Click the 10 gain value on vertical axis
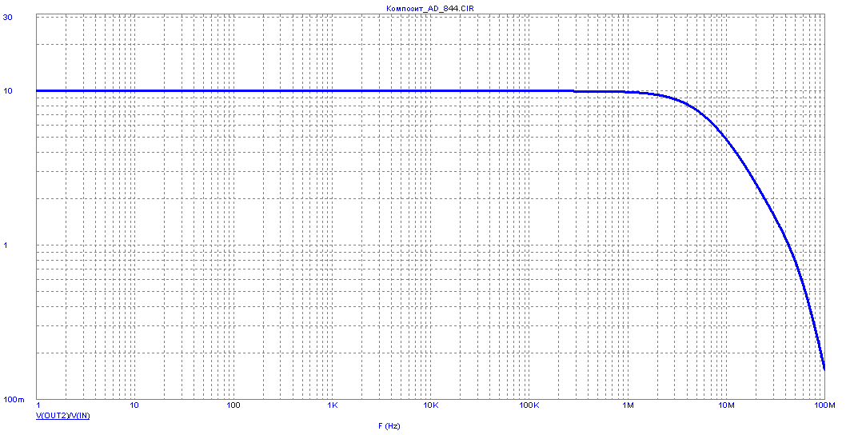This screenshot has height=435, width=846. pos(8,90)
